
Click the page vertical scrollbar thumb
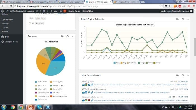(195, 47)
